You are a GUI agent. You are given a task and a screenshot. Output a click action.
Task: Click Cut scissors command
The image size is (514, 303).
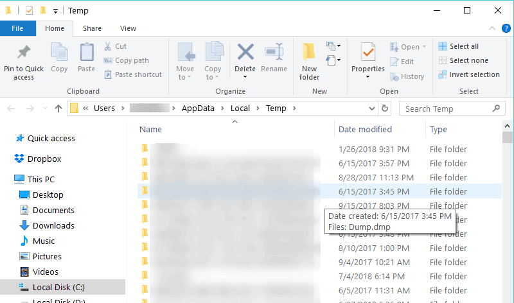click(x=116, y=46)
